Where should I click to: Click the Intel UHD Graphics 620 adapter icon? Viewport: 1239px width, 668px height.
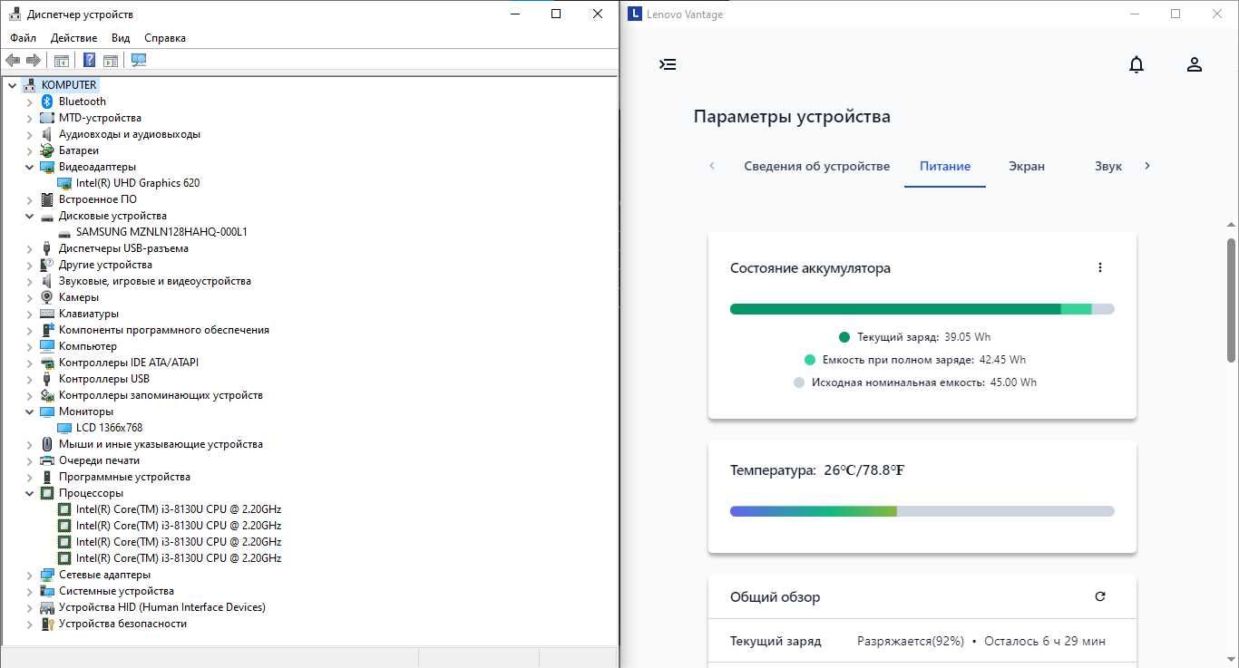point(64,183)
